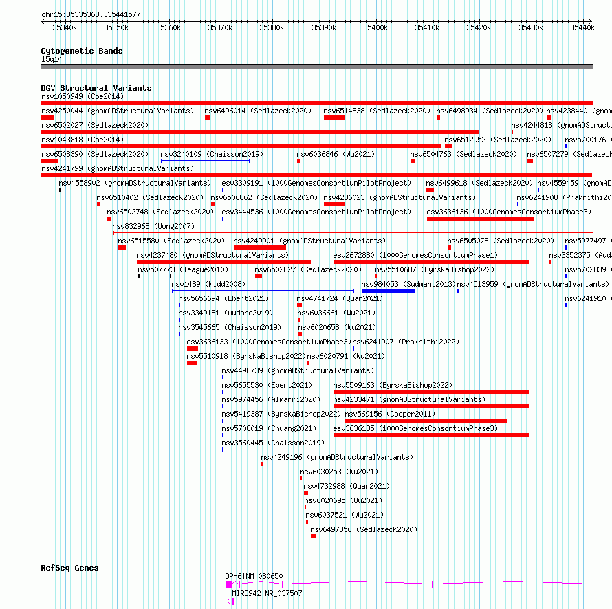This screenshot has width=612, height=609.
Task: Click nsv6515580 (Sedlazeck2020) label
Action: point(171,241)
